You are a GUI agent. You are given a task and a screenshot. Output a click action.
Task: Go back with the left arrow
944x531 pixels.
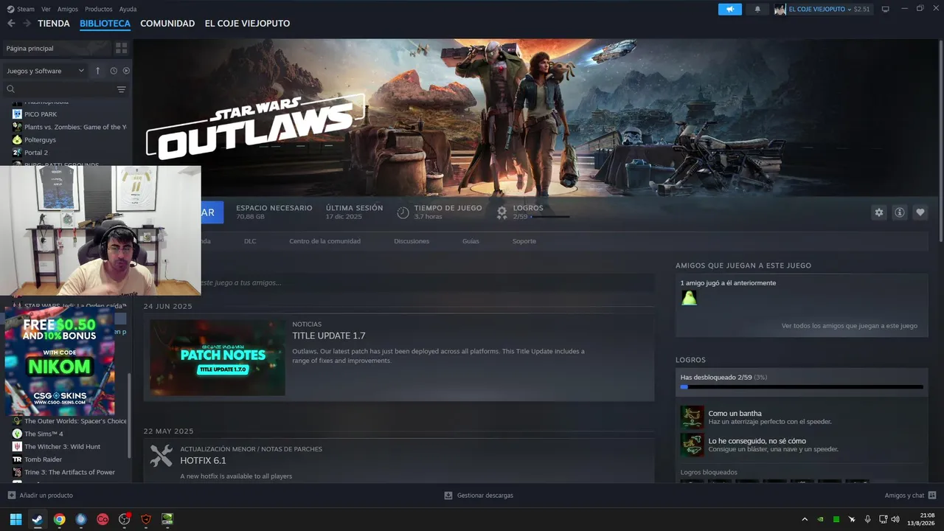coord(11,24)
